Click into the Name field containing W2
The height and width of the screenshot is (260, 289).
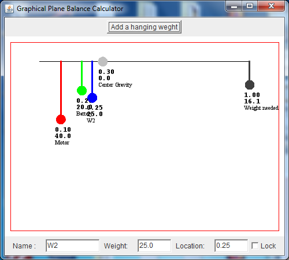pos(73,246)
